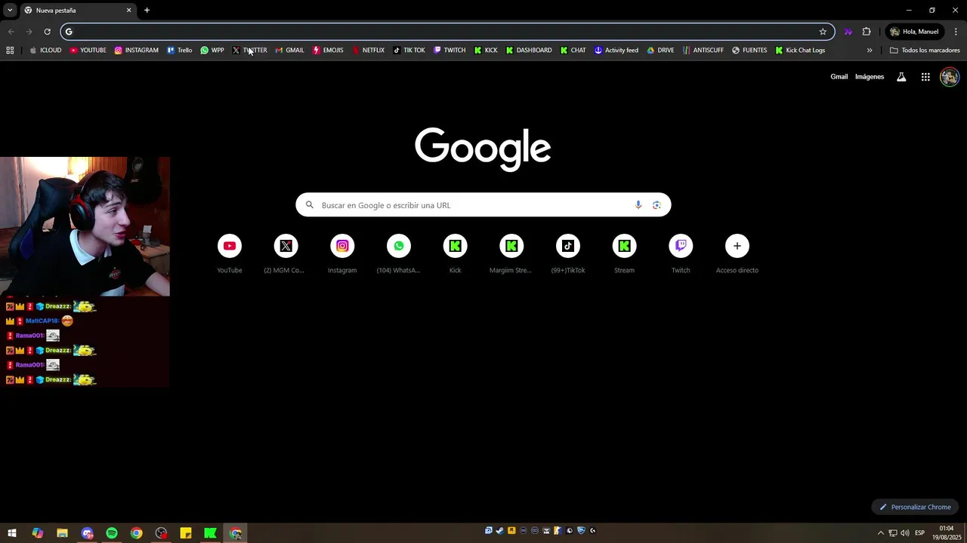Open Search Labs flask icon
This screenshot has width=967, height=543.
coord(901,77)
